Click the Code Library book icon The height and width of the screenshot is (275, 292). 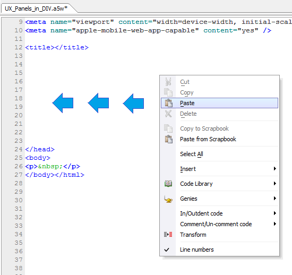tap(168, 184)
